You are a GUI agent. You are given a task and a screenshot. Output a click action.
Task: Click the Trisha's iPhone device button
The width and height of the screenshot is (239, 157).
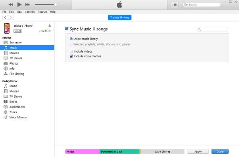tap(119, 18)
